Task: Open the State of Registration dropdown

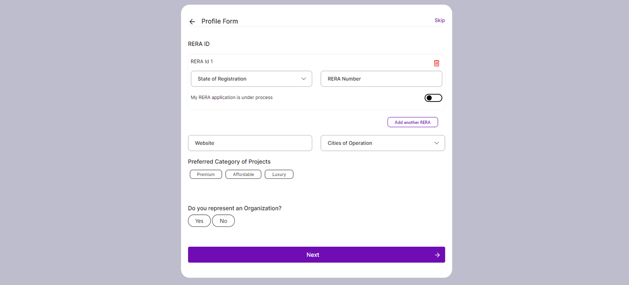Action: (x=251, y=79)
